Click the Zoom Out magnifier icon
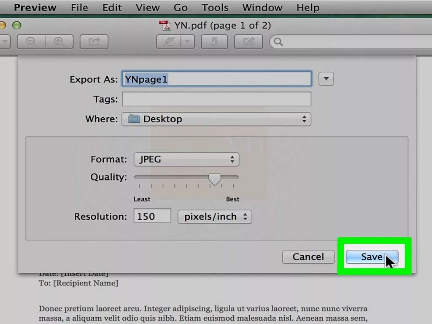 click(x=31, y=42)
